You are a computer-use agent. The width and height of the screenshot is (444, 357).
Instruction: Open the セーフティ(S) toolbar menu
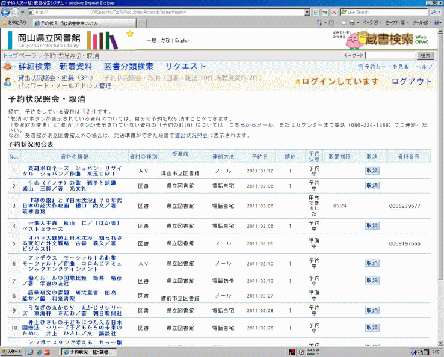396,22
